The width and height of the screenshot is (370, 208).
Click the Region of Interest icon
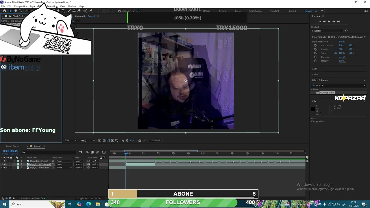click(x=112, y=140)
